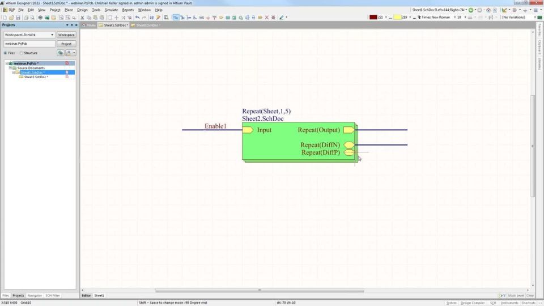The height and width of the screenshot is (306, 544).
Task: Click the dark red color swatch
Action: [x=373, y=18]
